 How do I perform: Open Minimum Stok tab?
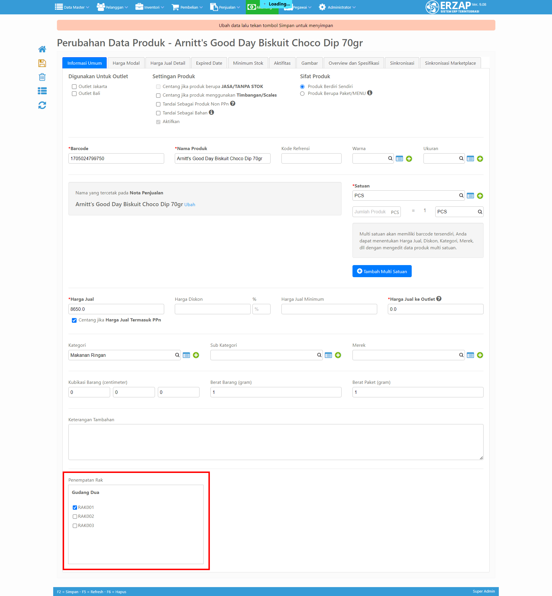pos(248,63)
